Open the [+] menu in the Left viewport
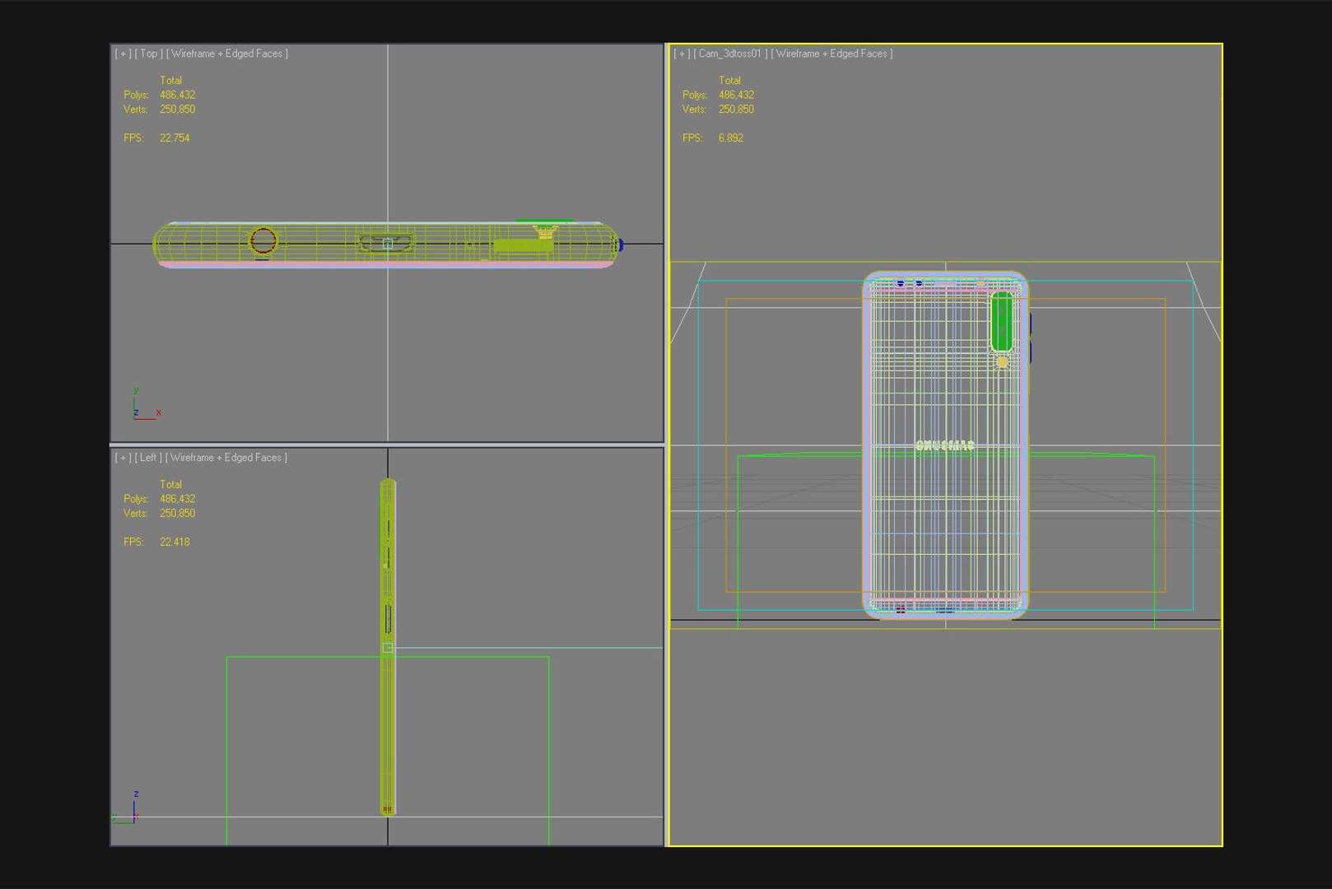1332x889 pixels. (123, 458)
